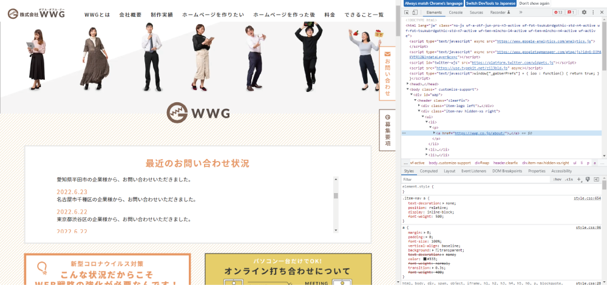Collapse the header clearfix node
The image size is (607, 285).
click(415, 100)
